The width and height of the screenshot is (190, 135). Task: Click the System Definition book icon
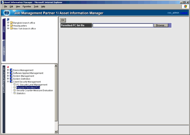click(x=11, y=79)
